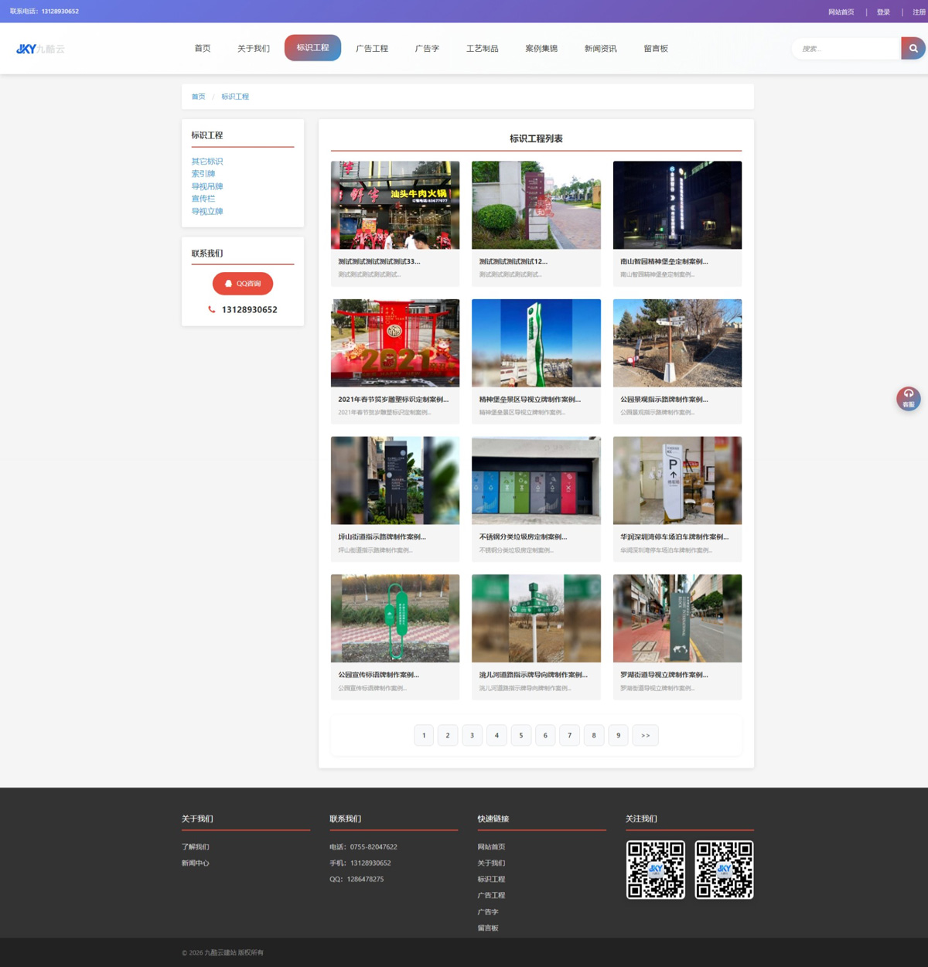Click the search magnifier button

pyautogui.click(x=913, y=48)
